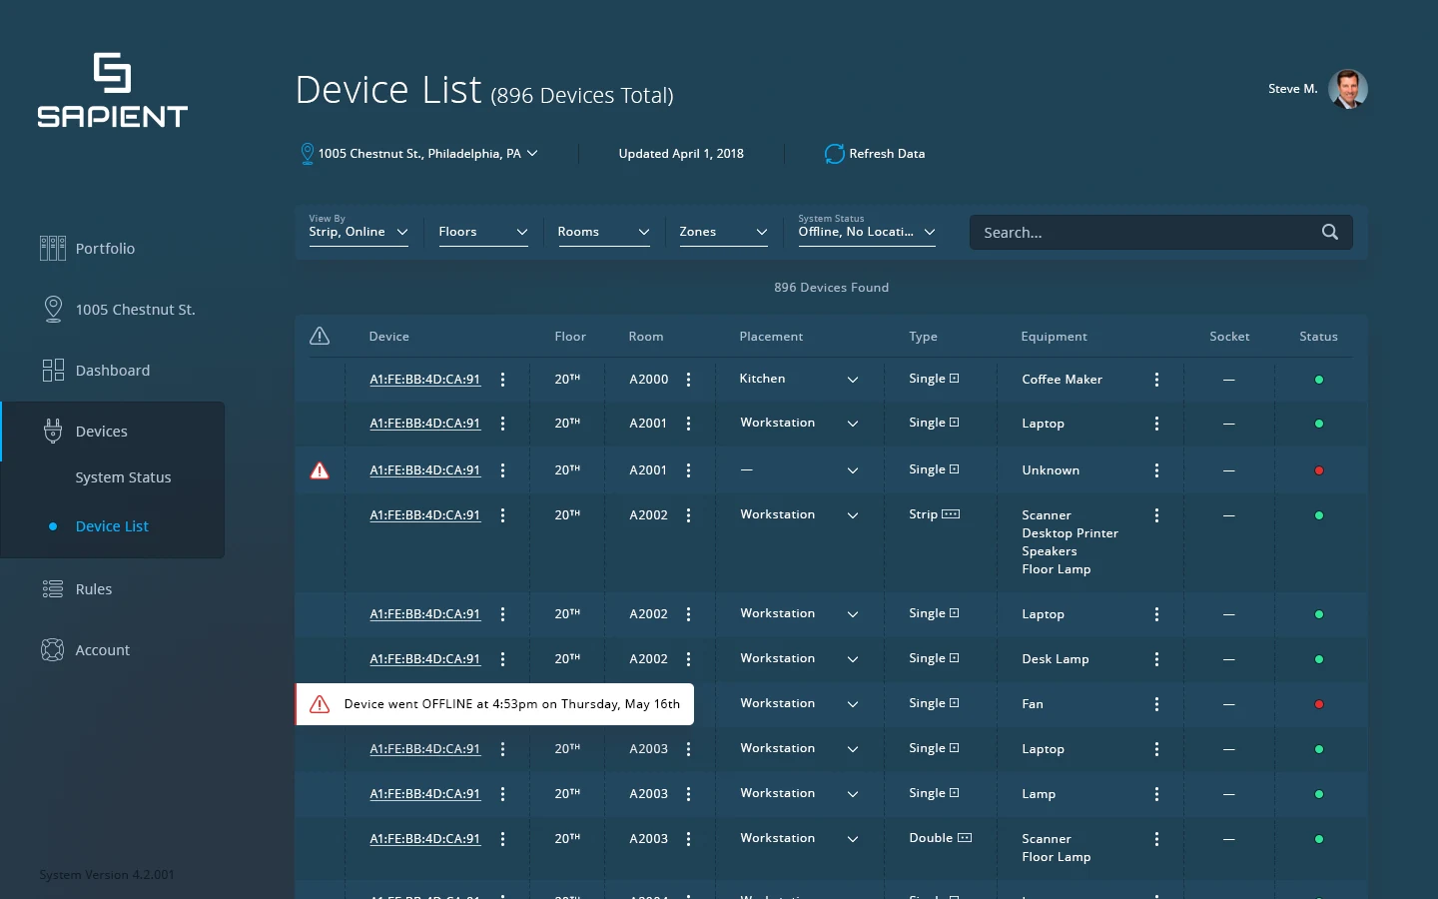Click the Refresh Data icon
This screenshot has height=899, width=1438.
834,154
